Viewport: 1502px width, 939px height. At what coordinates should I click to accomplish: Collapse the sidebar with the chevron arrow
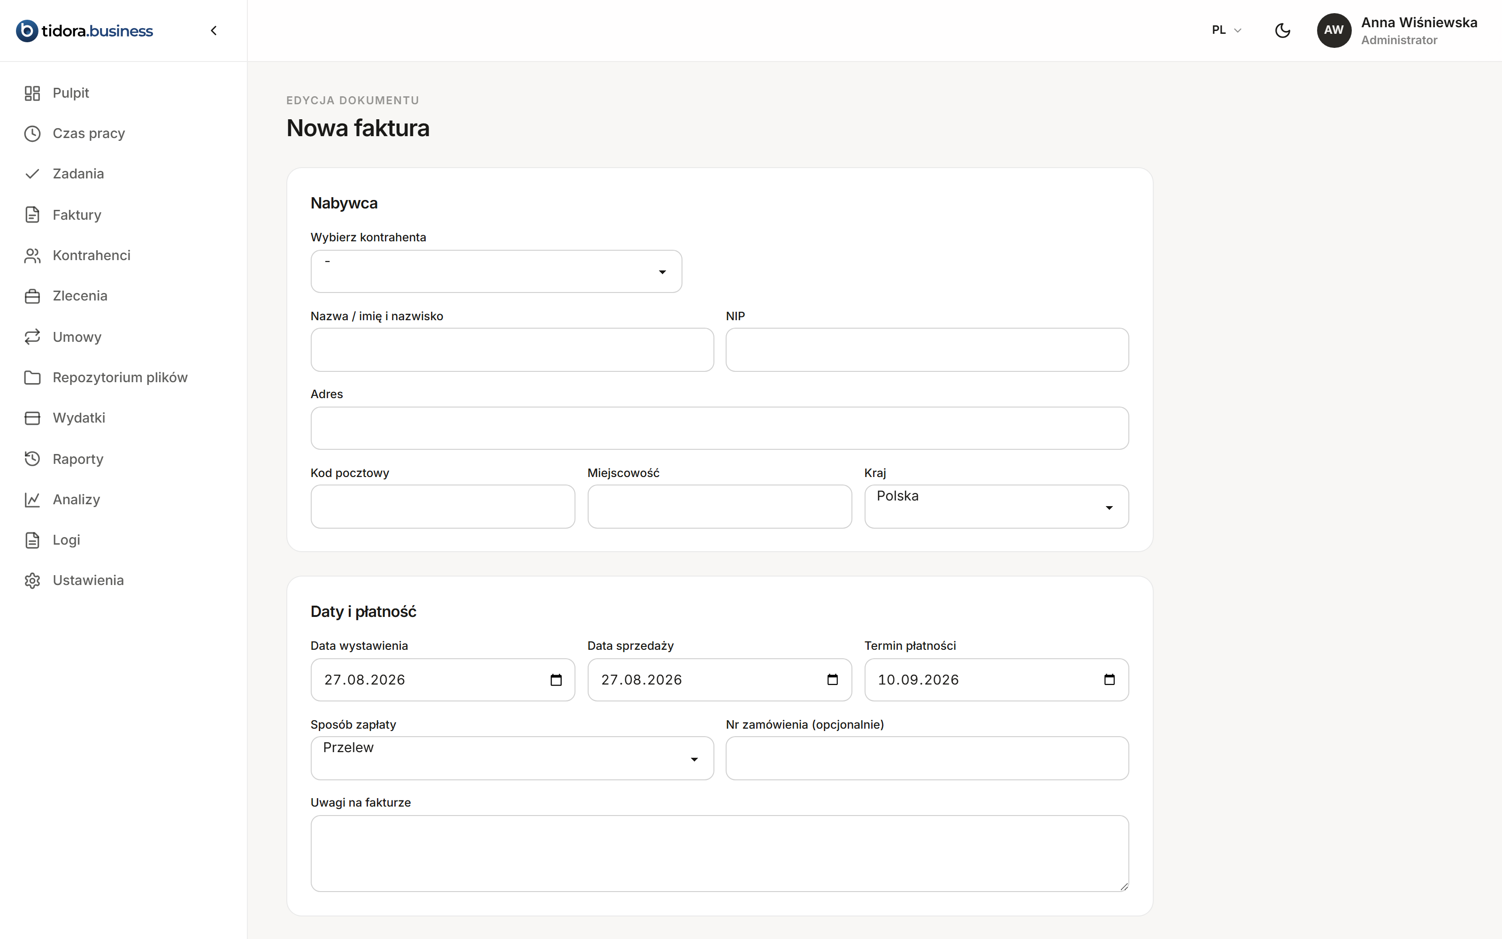point(214,31)
